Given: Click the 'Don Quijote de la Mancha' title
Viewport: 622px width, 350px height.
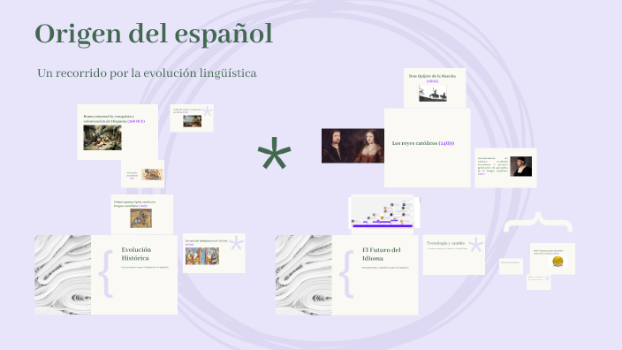Looking at the screenshot, I should [432, 76].
